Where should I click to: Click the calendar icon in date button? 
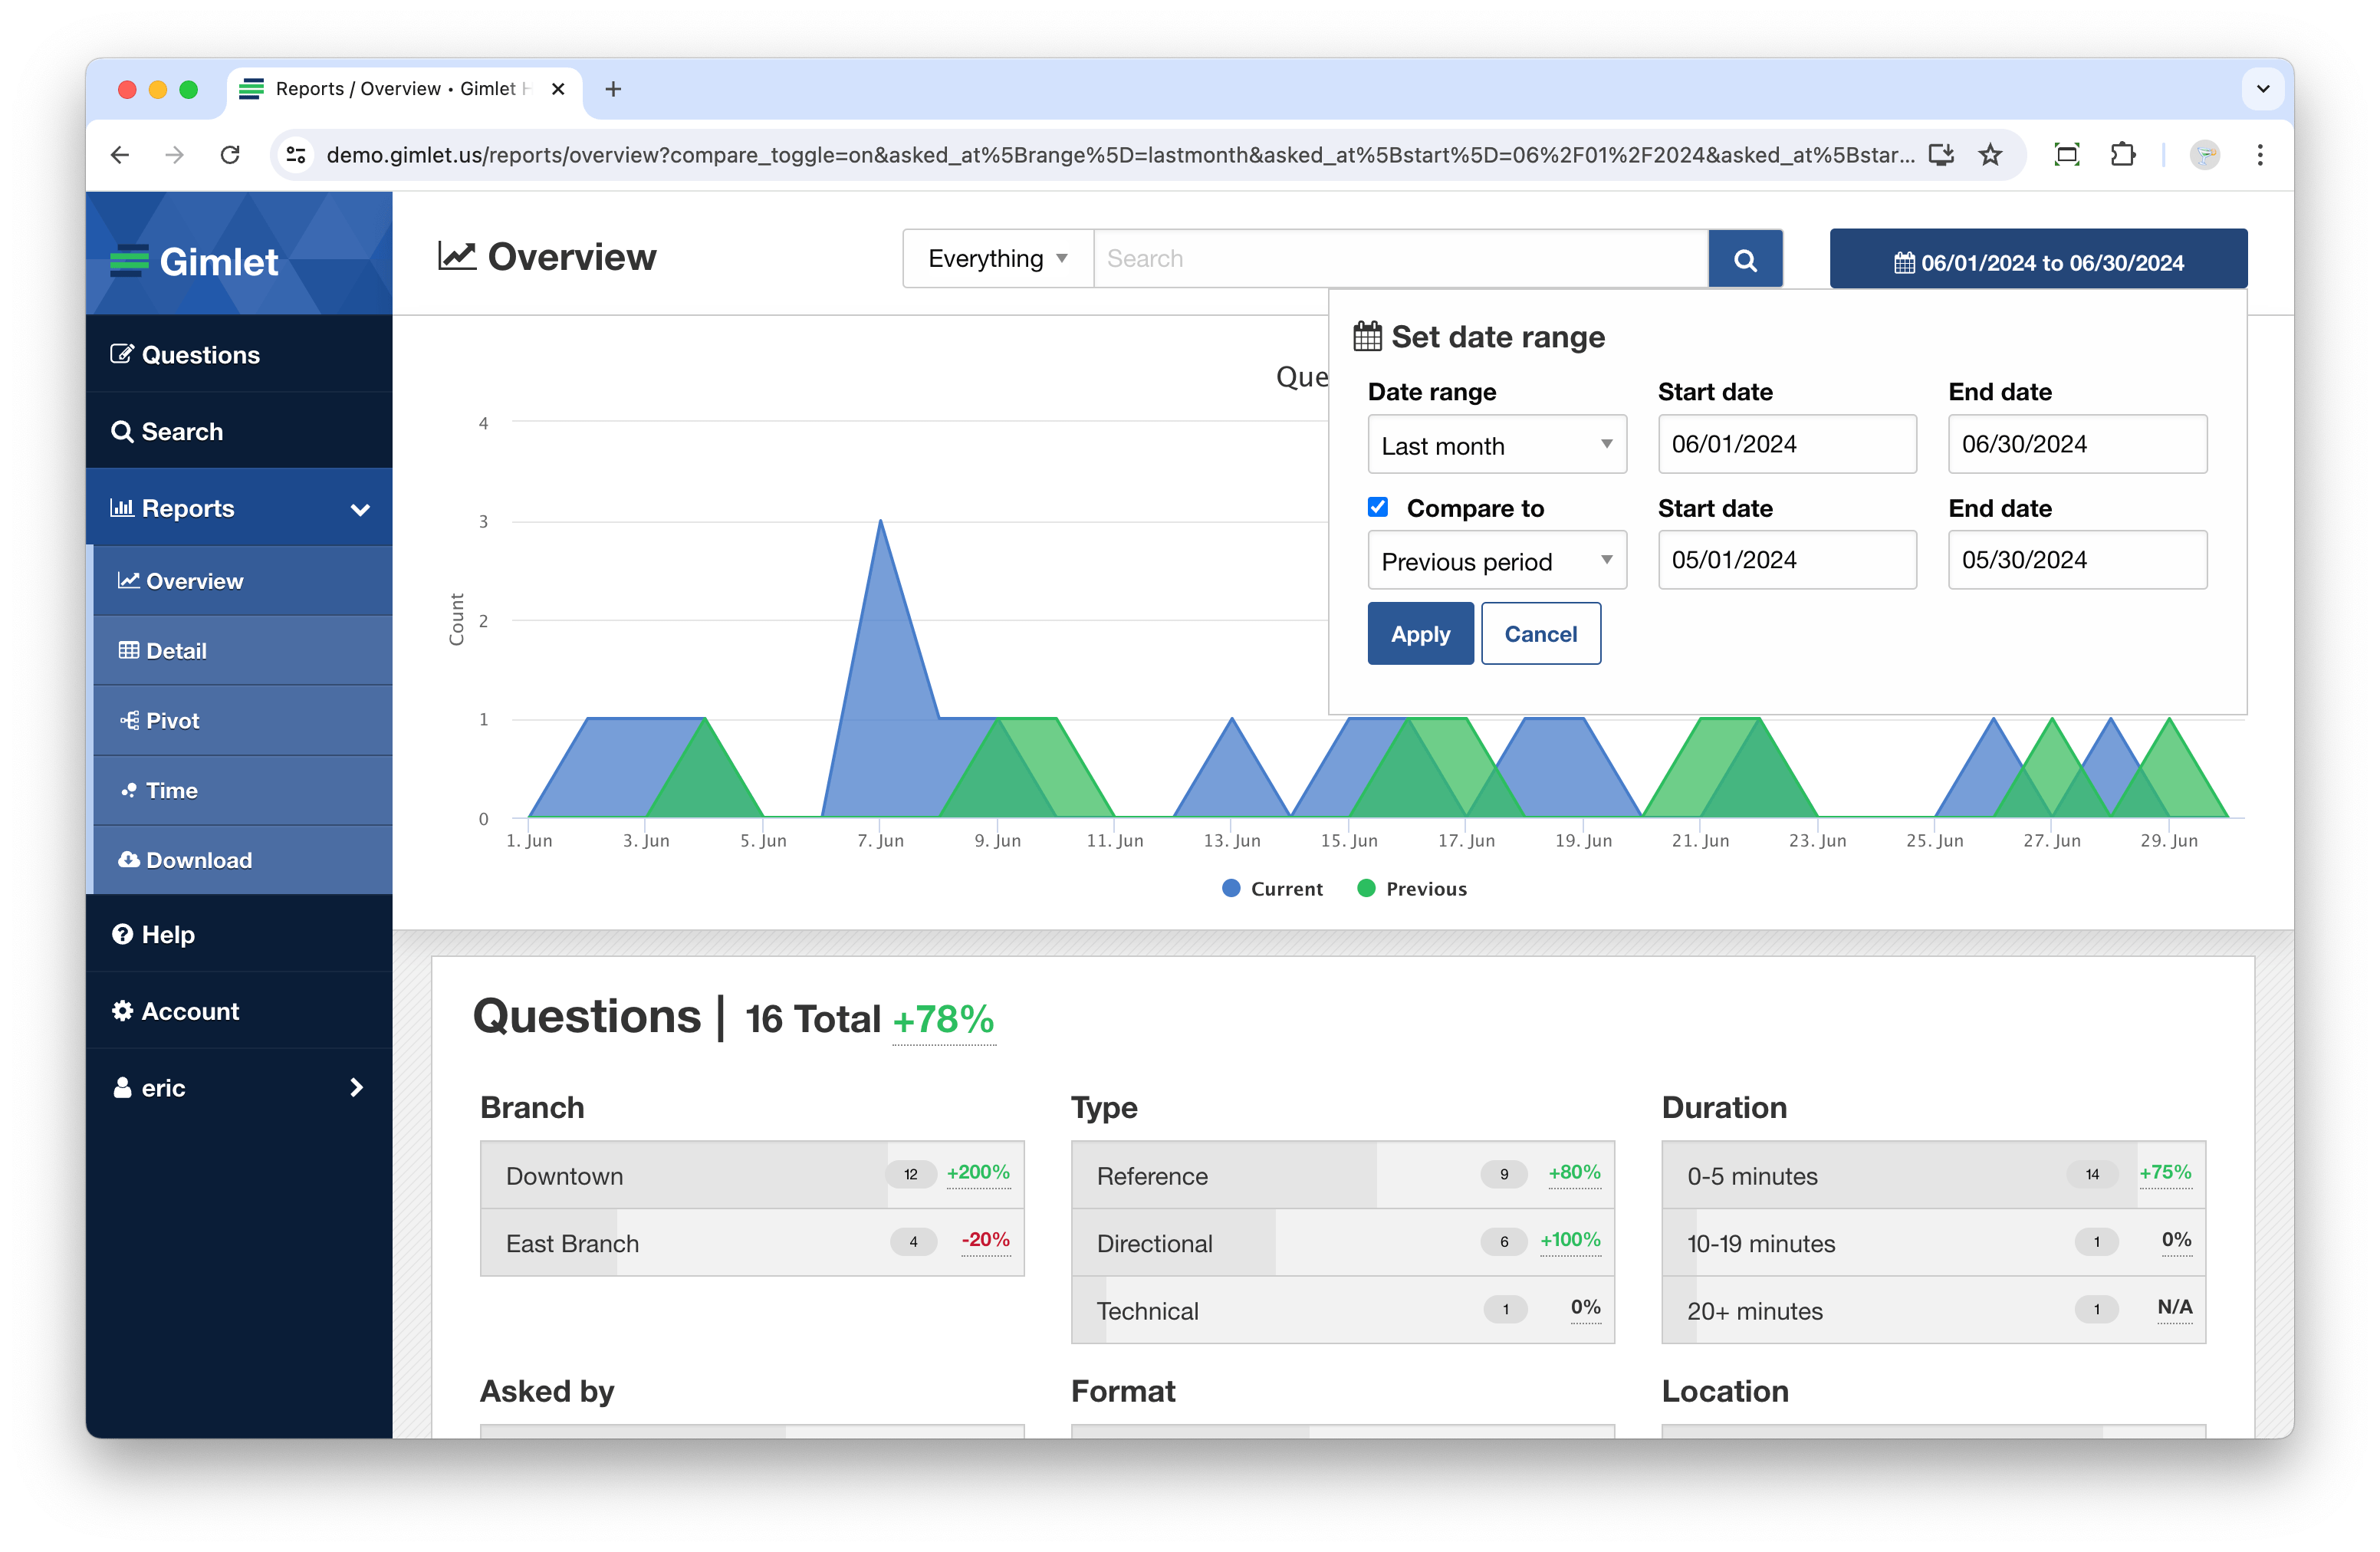pos(1904,262)
